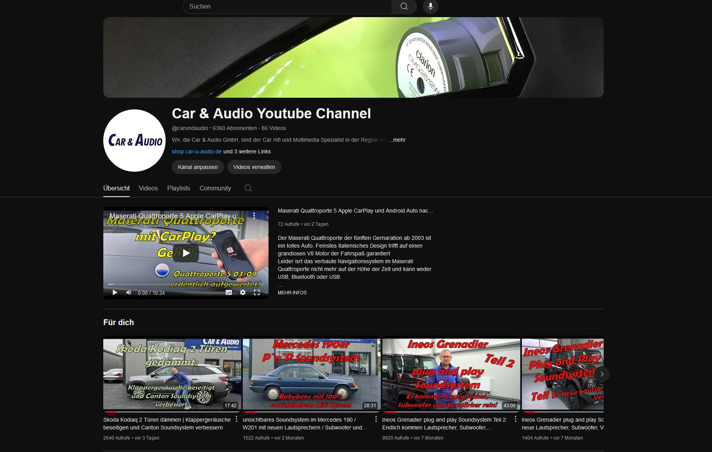The height and width of the screenshot is (452, 712).
Task: Click the search magnifier button
Action: [x=404, y=7]
